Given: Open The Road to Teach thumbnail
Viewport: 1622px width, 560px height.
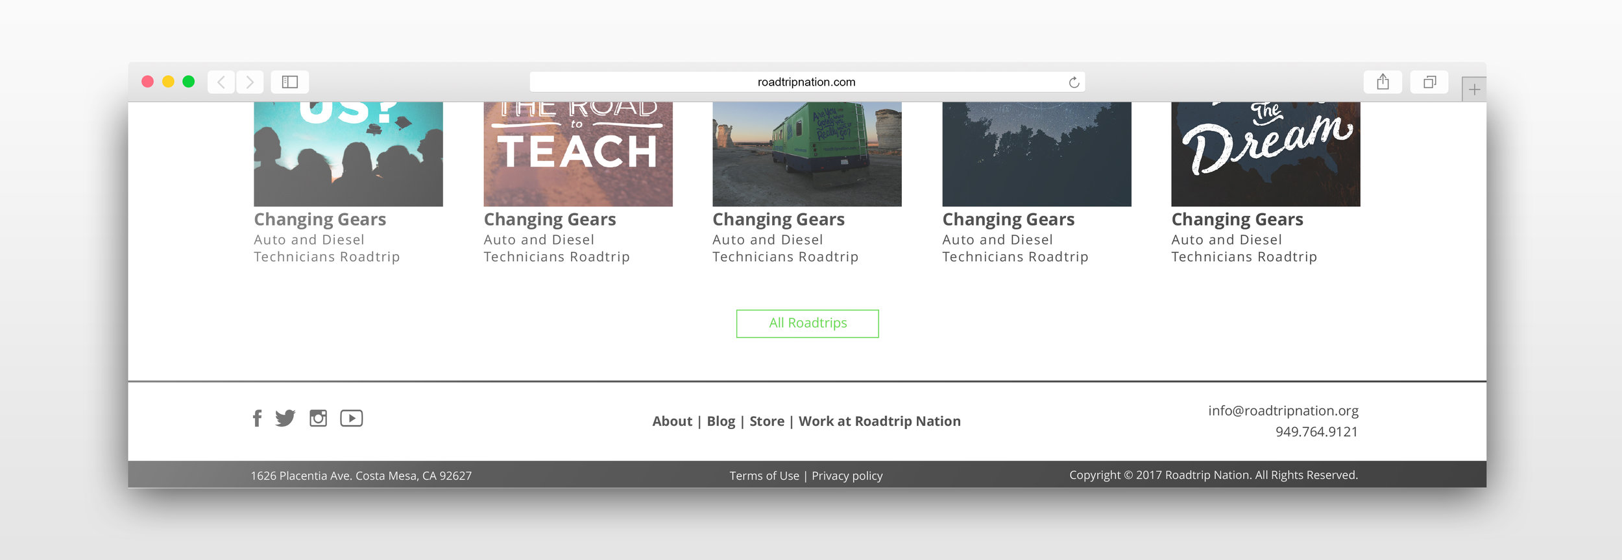Looking at the screenshot, I should click(x=578, y=154).
